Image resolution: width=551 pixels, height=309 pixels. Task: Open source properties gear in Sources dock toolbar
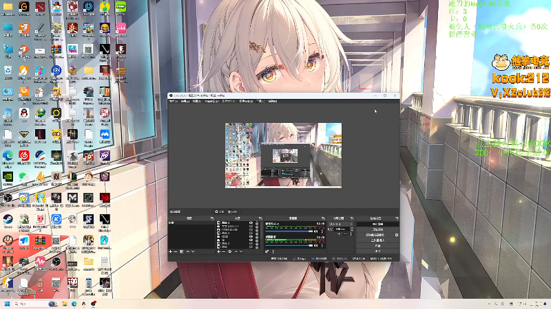point(230,251)
